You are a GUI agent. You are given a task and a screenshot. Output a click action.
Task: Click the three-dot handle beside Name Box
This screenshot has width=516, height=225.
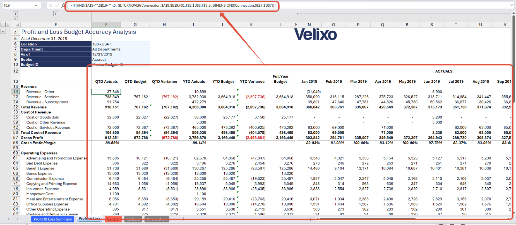point(44,5)
